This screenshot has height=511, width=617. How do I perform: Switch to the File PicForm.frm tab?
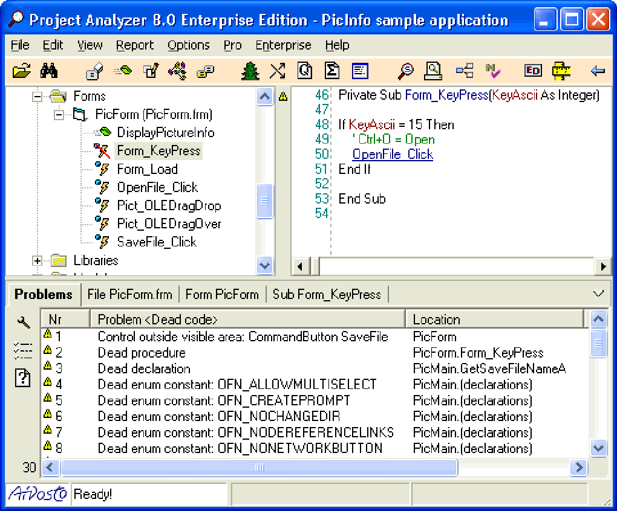tap(130, 295)
